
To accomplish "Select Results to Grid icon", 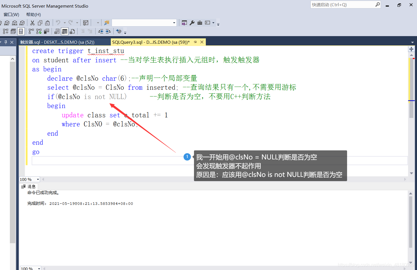I will (65, 31).
